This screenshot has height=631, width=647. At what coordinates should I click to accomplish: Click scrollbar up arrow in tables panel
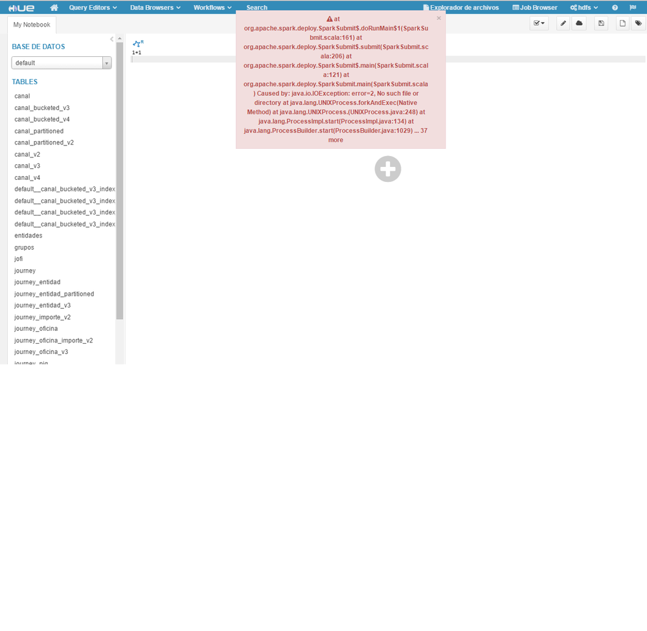pos(120,38)
